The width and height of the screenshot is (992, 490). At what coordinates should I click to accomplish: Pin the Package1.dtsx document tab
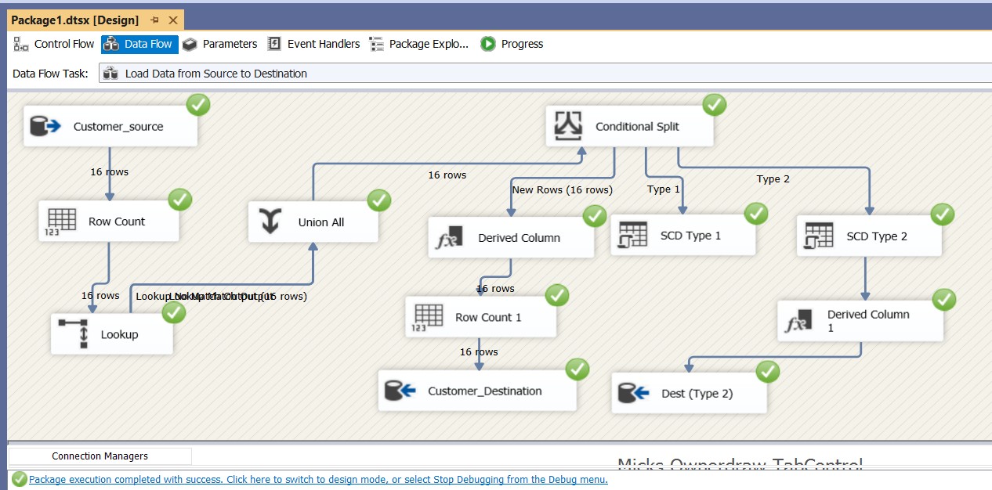(x=154, y=20)
